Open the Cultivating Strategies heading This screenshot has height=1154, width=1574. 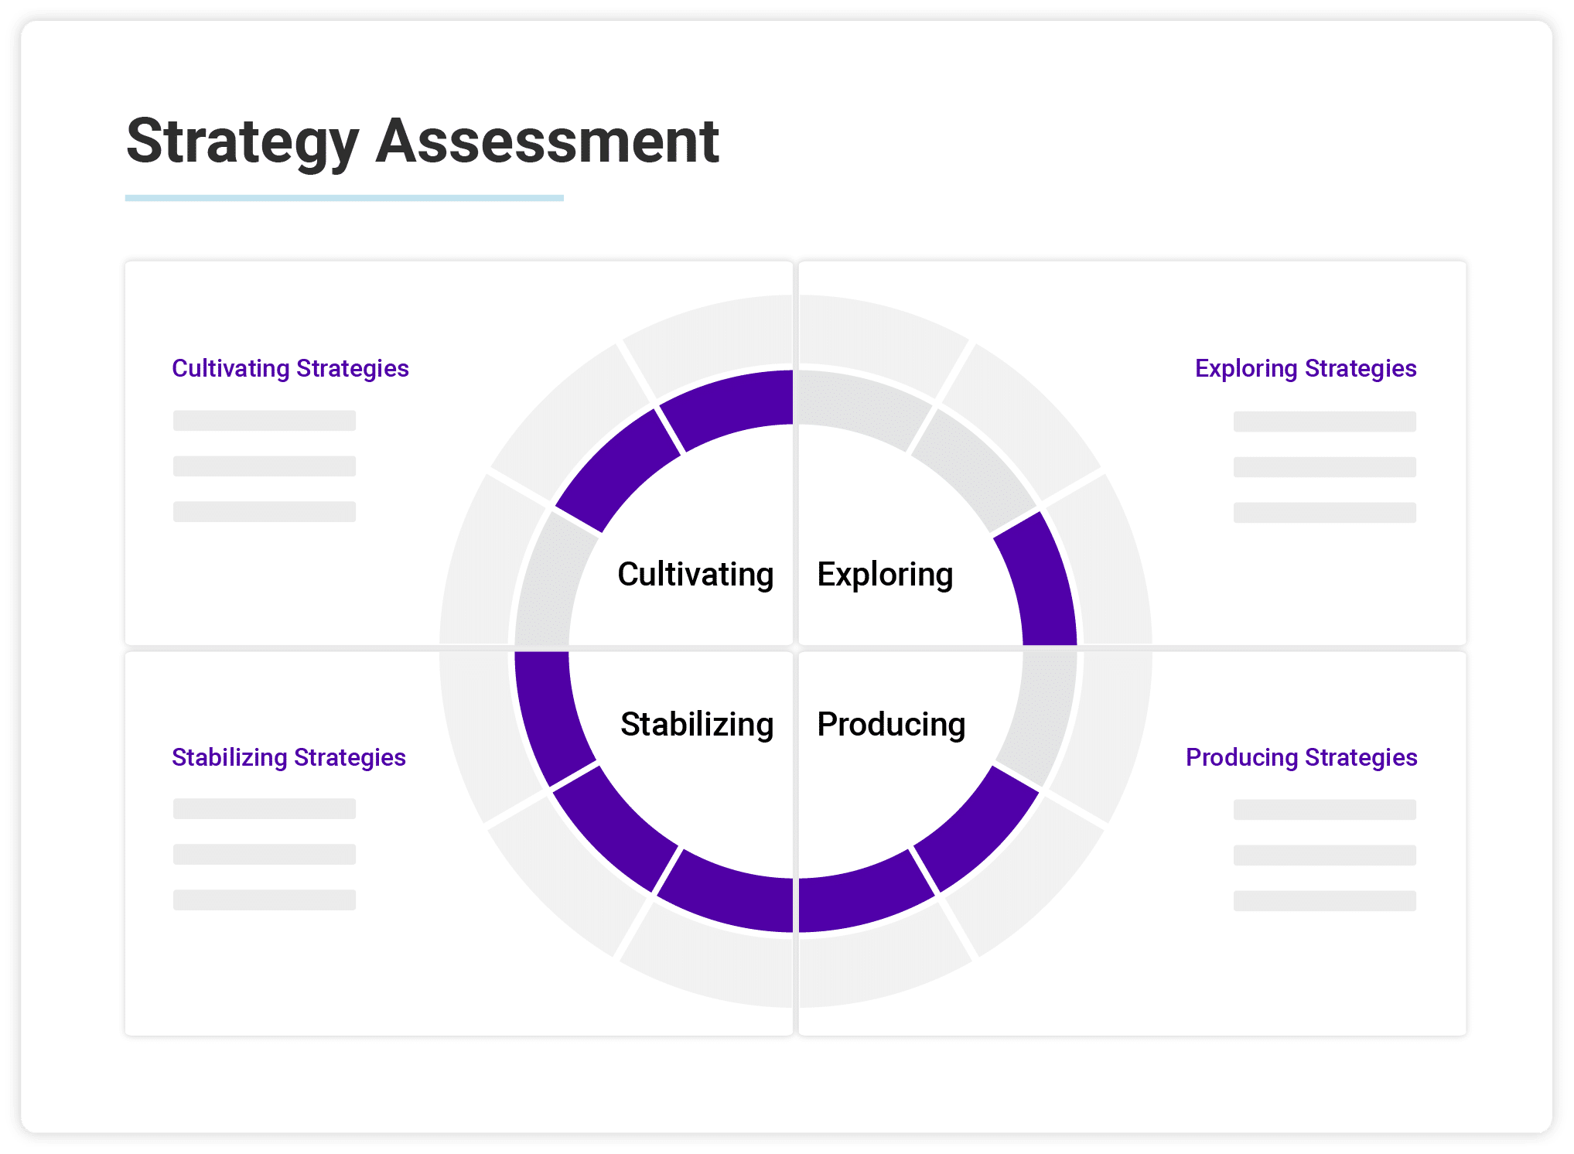click(x=290, y=368)
